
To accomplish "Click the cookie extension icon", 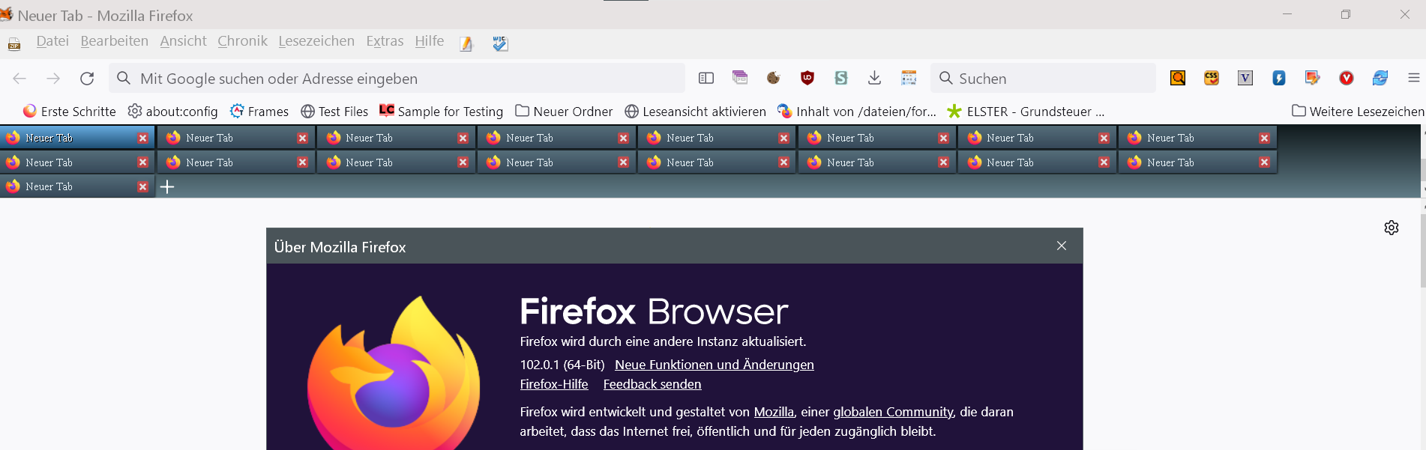I will pos(774,78).
